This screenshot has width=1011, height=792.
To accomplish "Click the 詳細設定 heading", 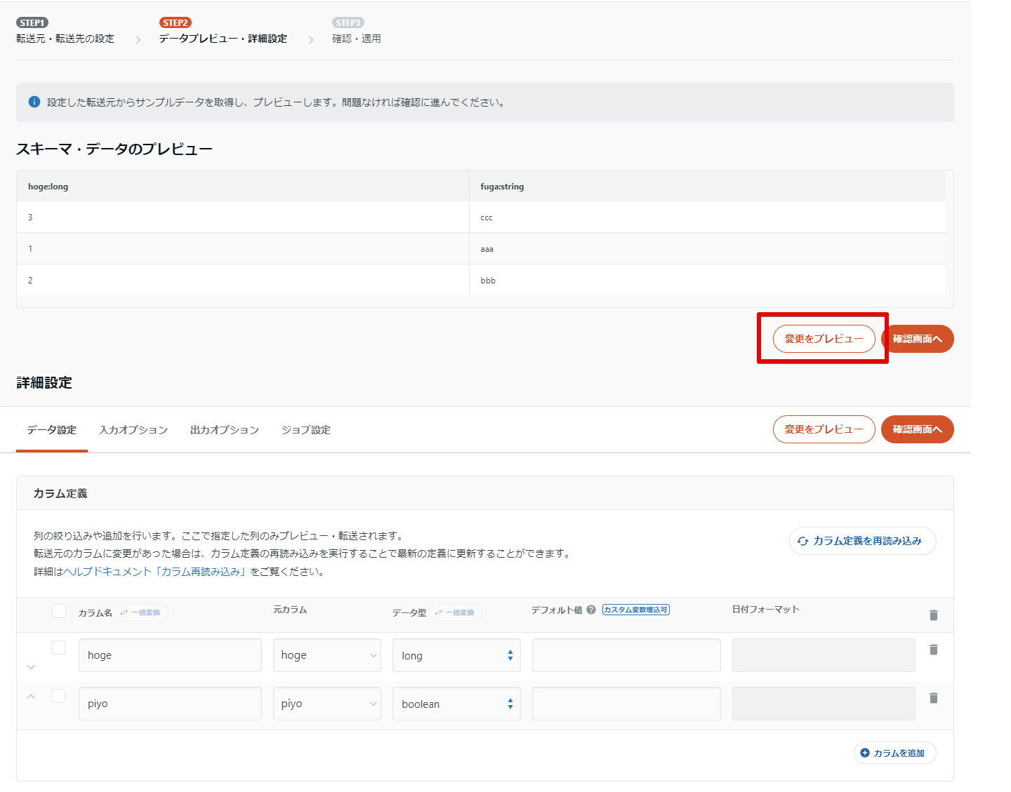I will click(x=44, y=383).
